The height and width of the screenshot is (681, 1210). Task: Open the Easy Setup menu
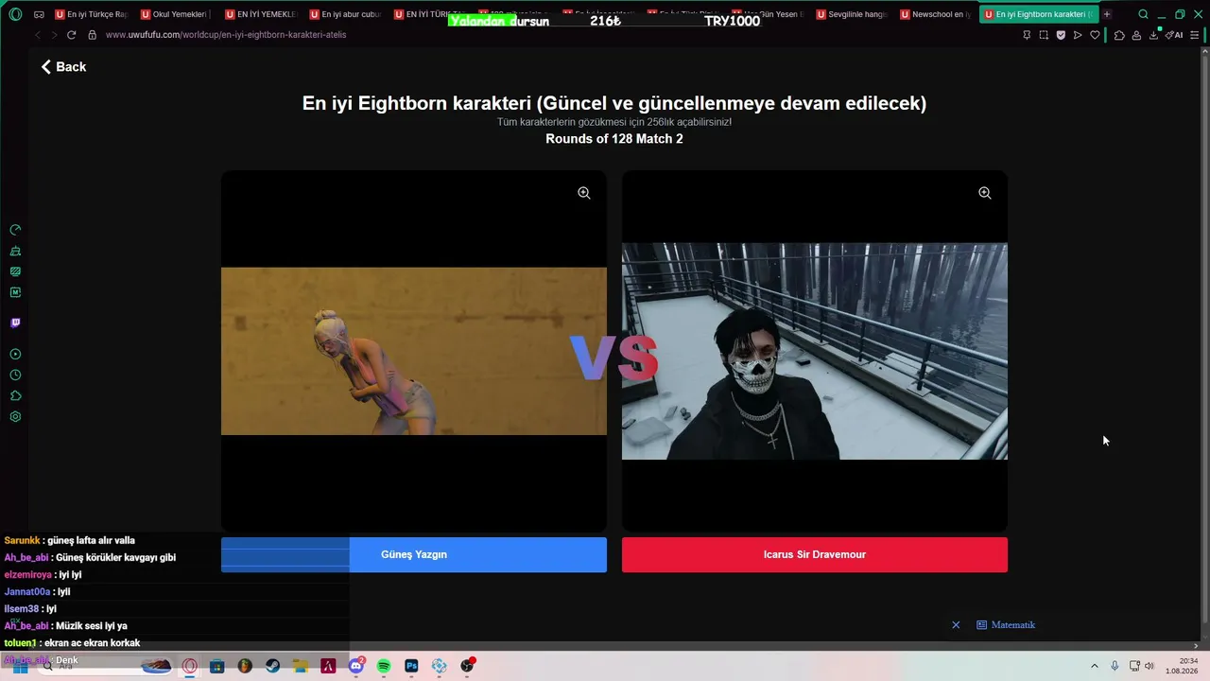coord(1197,35)
